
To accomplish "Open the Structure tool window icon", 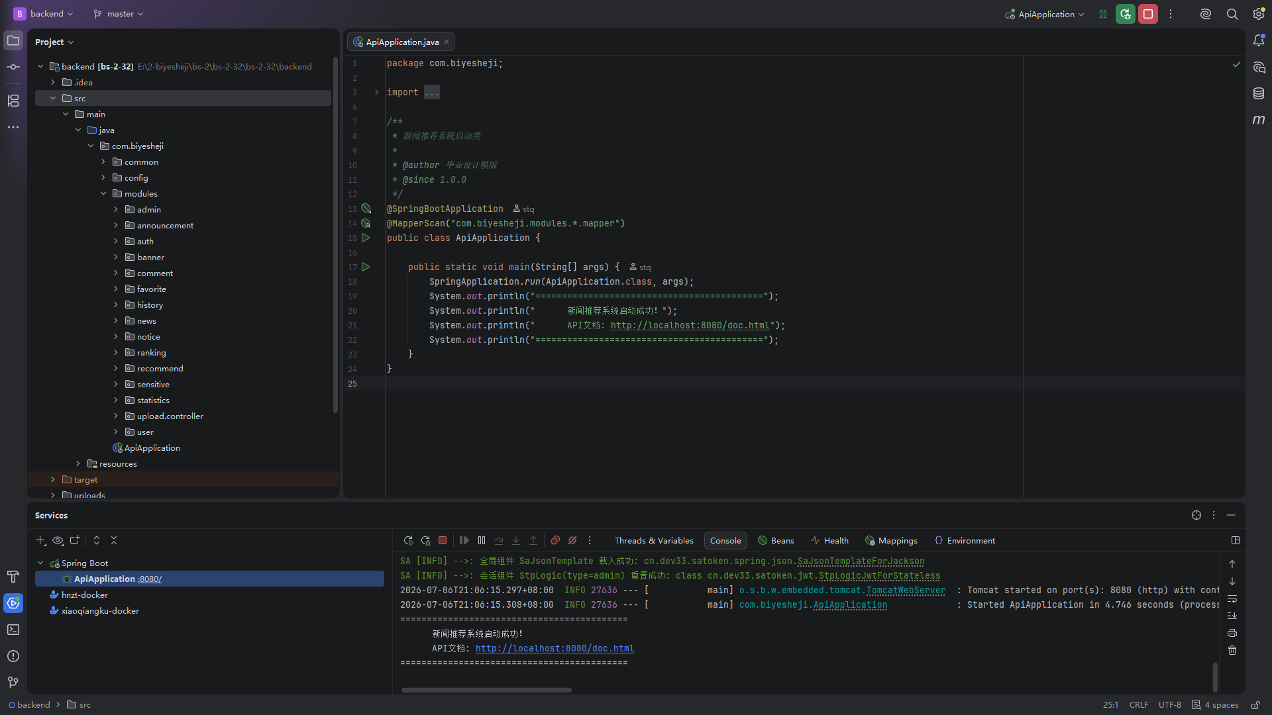I will [x=13, y=101].
